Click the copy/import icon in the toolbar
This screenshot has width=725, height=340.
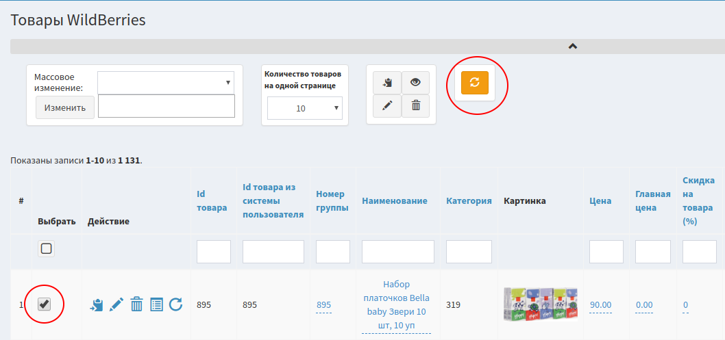point(387,83)
